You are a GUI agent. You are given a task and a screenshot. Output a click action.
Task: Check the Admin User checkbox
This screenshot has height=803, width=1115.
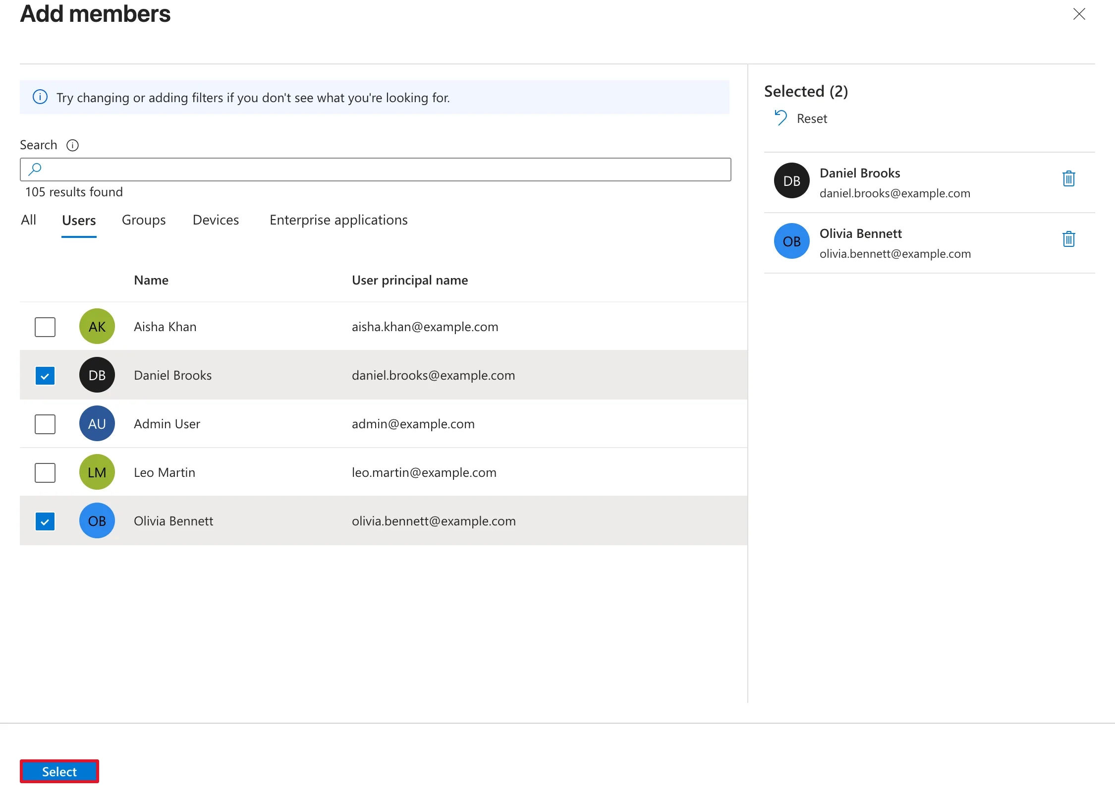coord(45,424)
